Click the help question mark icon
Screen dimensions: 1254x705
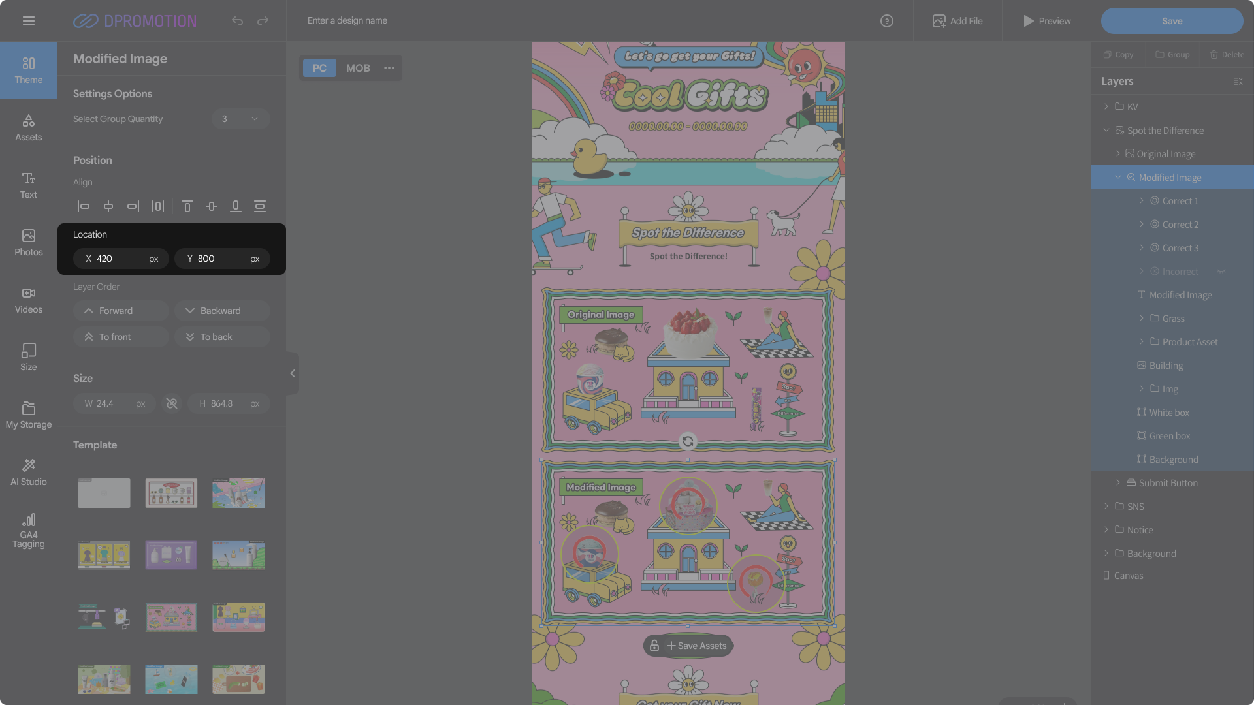pos(886,21)
